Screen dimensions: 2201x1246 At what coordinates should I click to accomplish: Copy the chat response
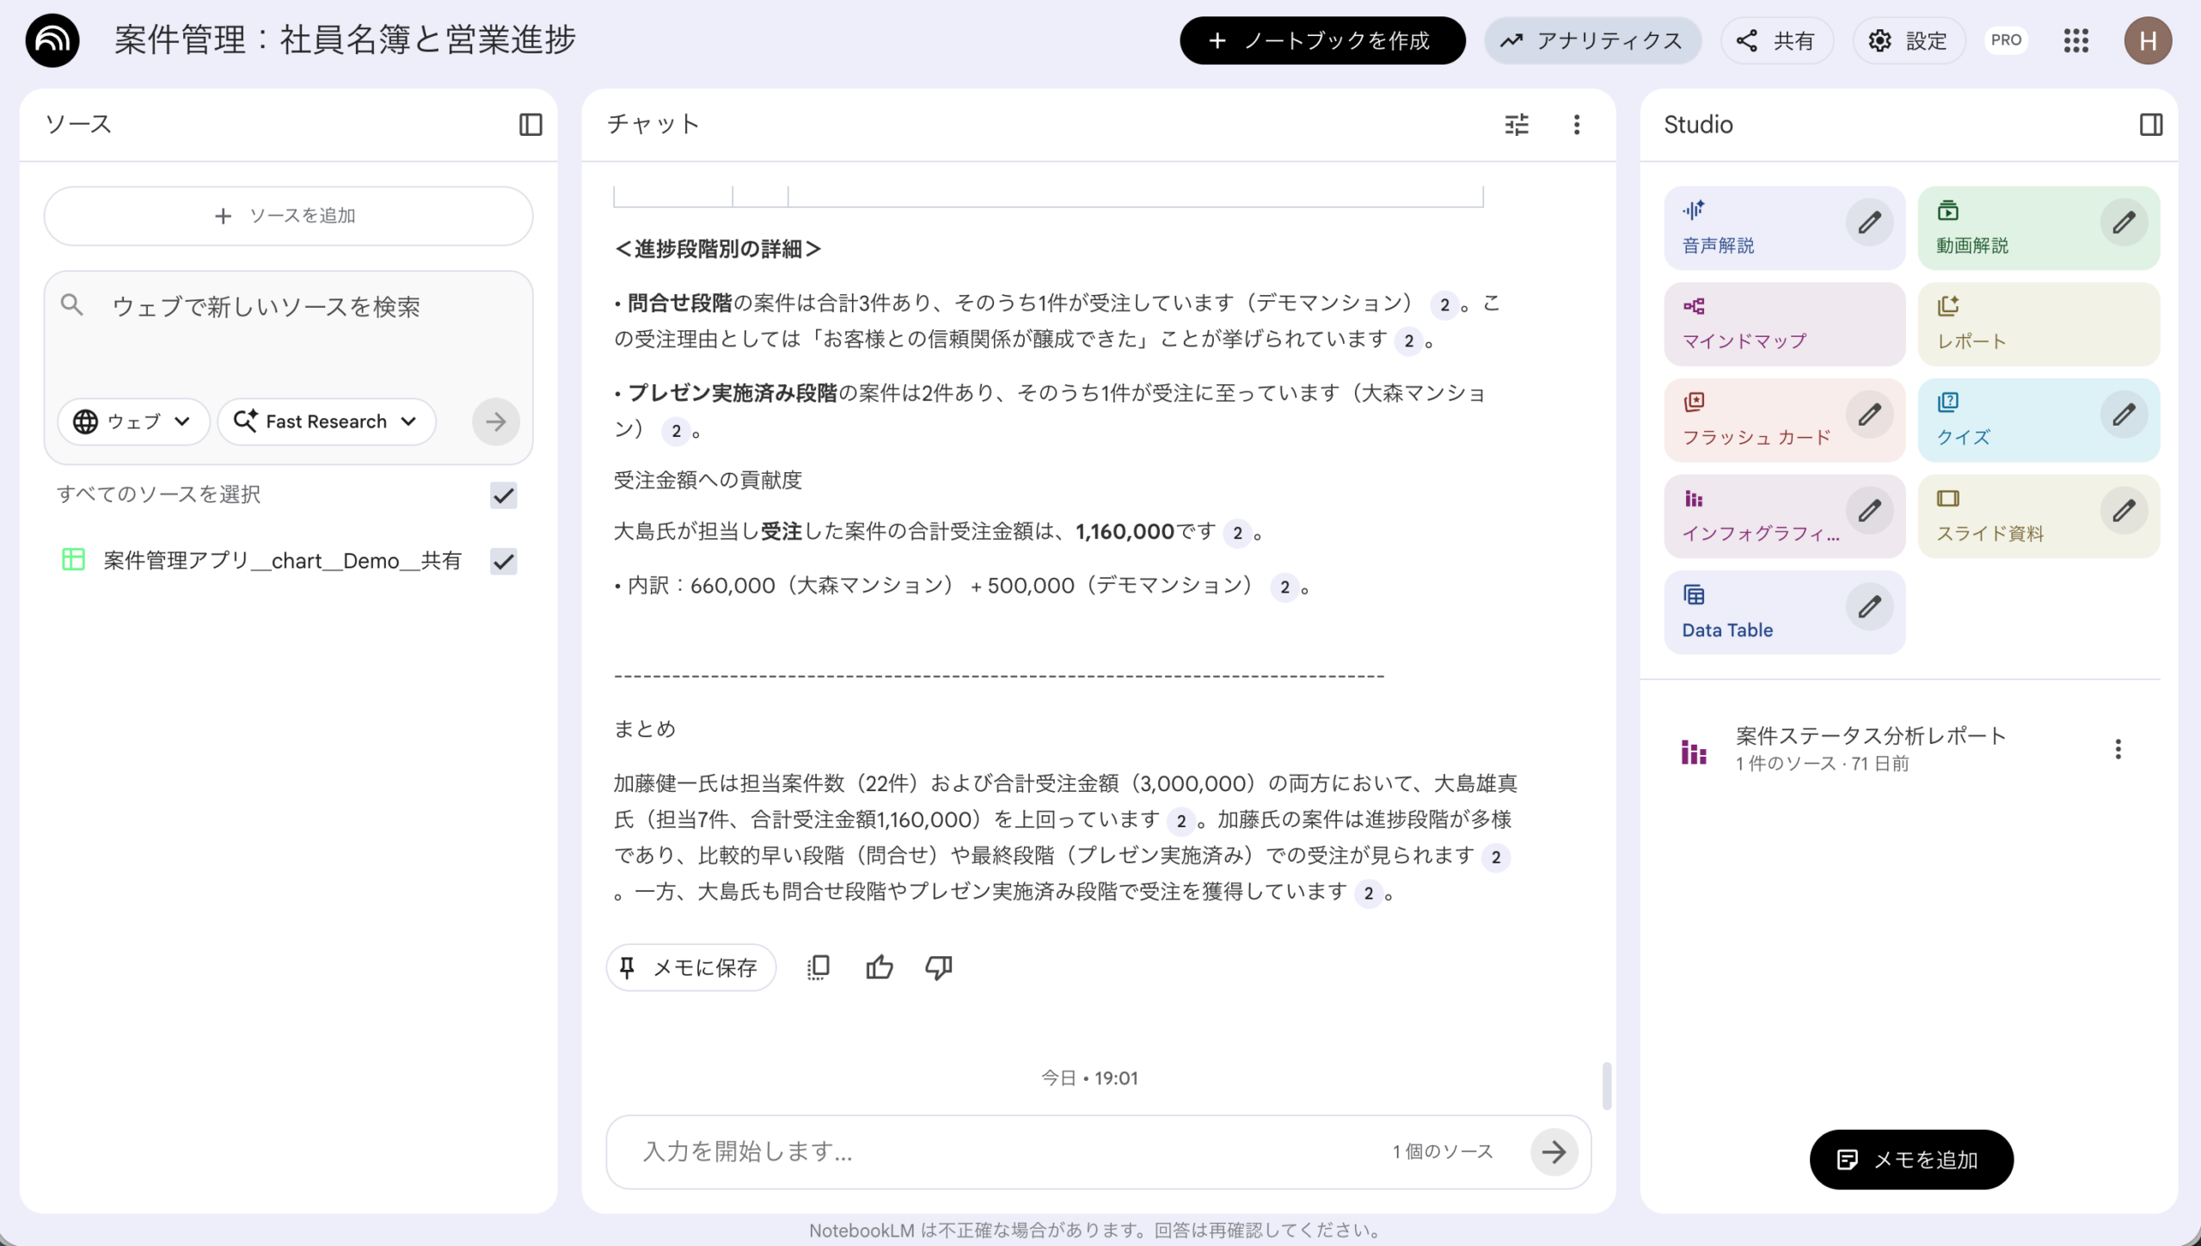pos(818,967)
